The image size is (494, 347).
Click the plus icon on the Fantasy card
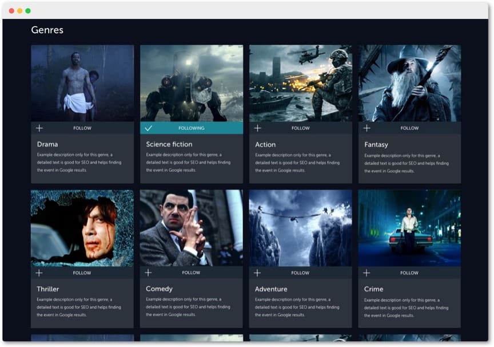(x=366, y=128)
